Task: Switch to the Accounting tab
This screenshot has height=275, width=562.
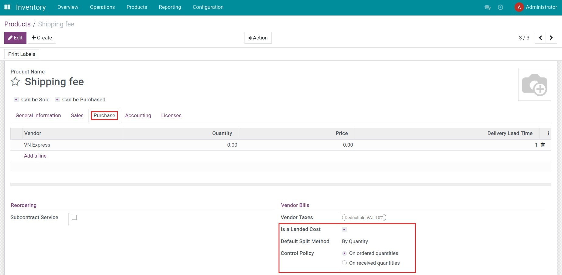Action: 138,115
